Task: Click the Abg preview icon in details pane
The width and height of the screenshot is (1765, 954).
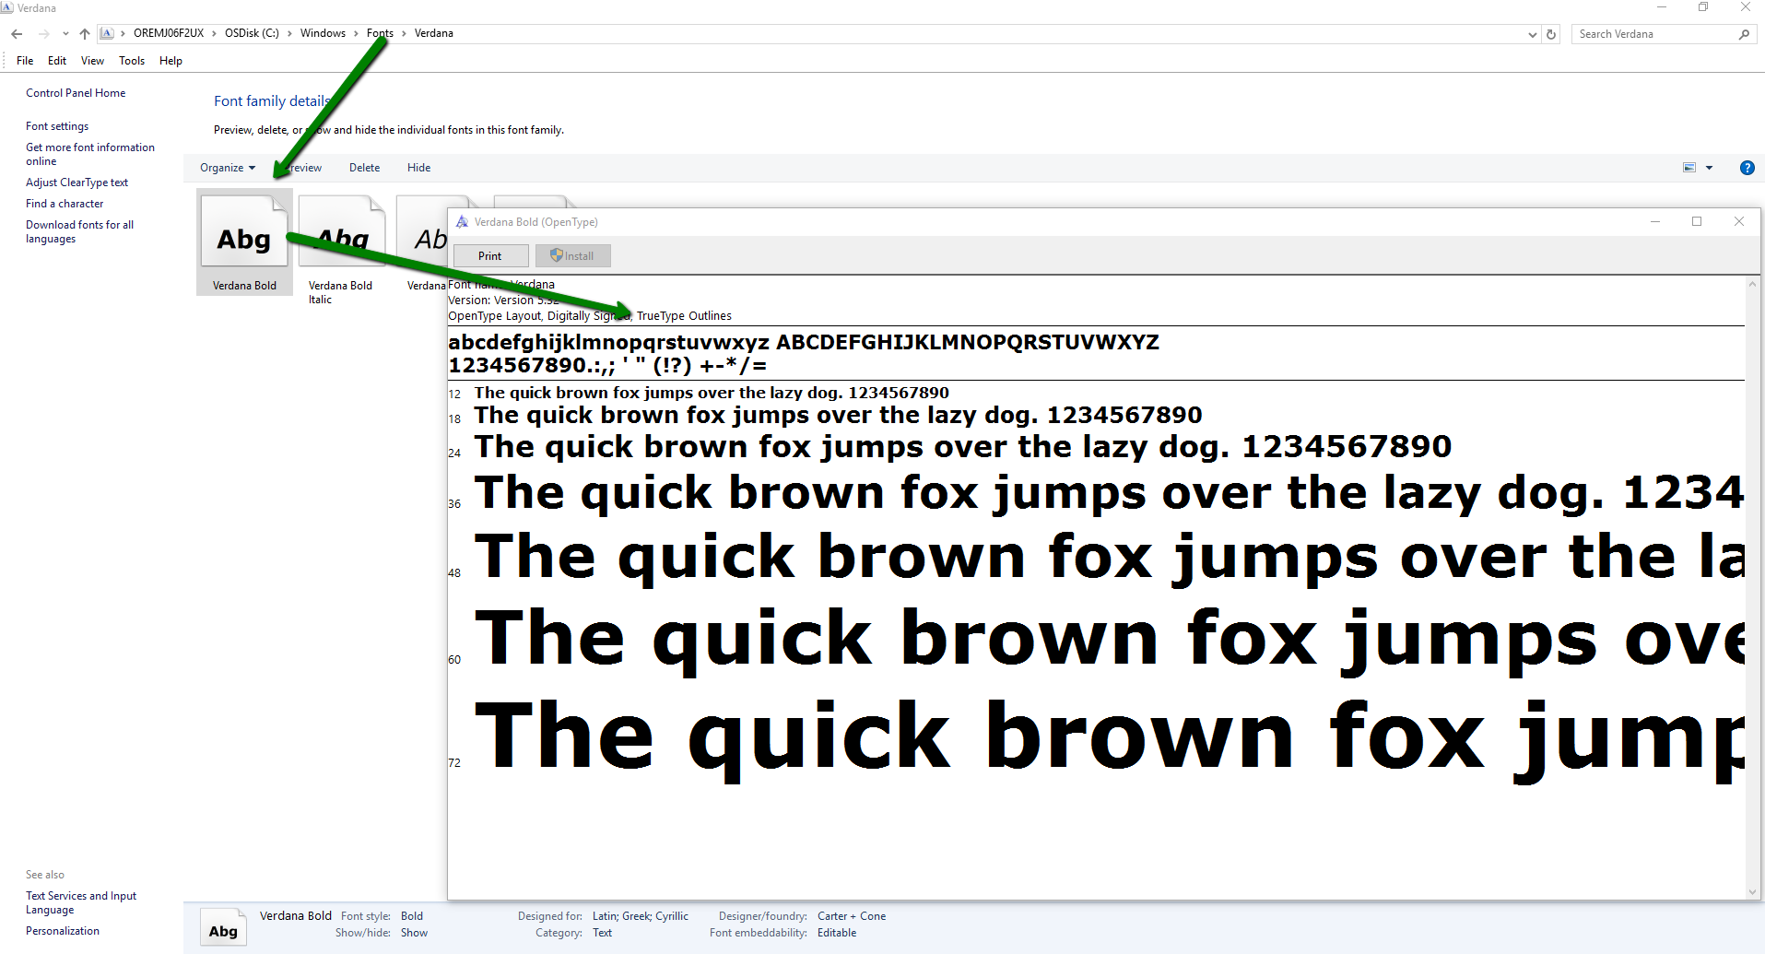Action: pyautogui.click(x=223, y=926)
